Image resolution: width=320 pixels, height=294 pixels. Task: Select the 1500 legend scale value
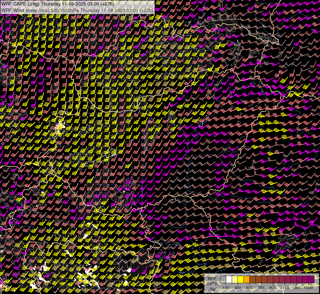coord(308,288)
